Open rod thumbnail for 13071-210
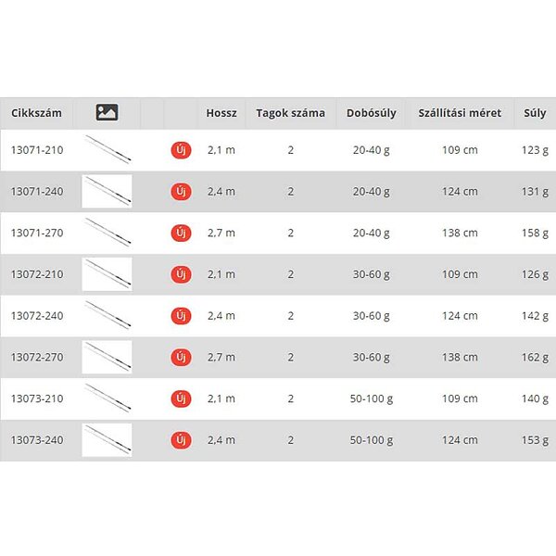 (107, 150)
